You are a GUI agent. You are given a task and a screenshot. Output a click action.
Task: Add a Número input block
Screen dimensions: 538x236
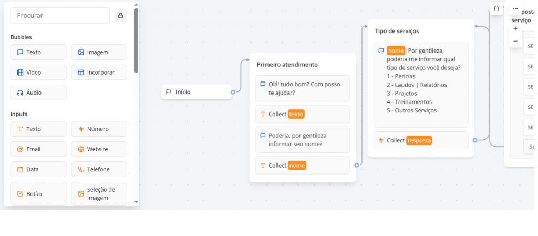pos(99,129)
